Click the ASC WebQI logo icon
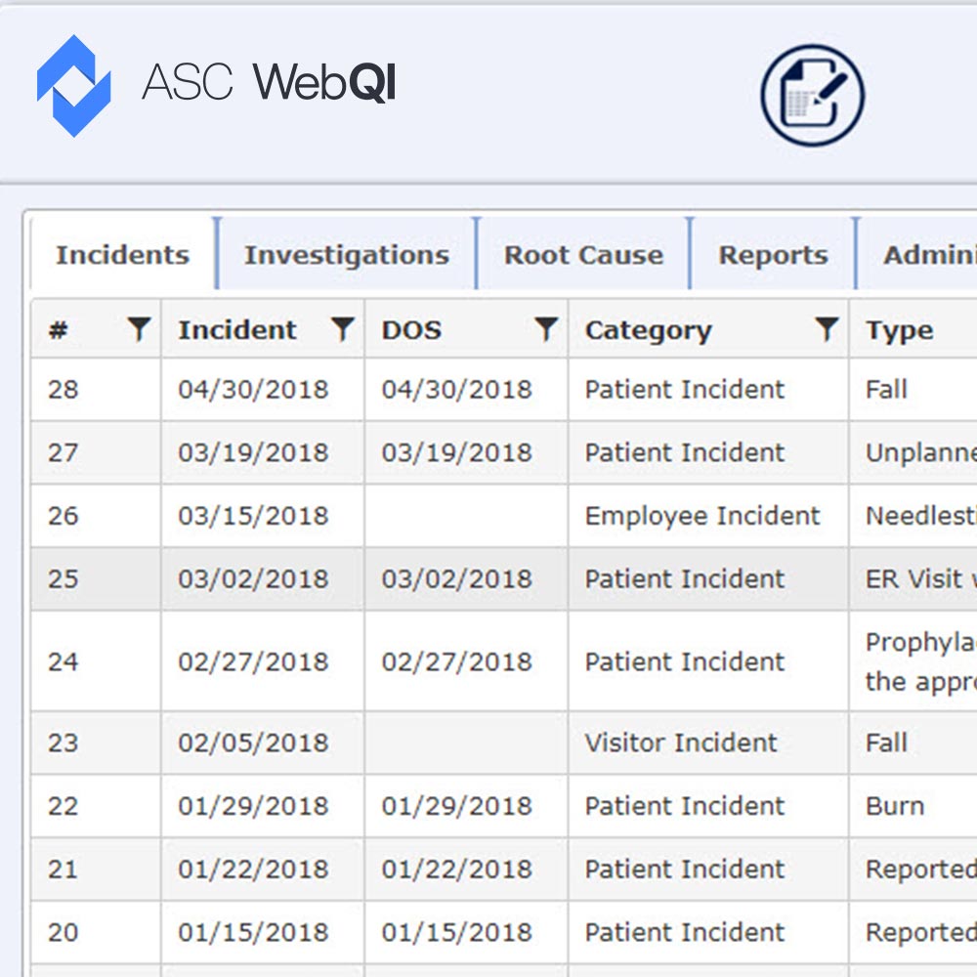This screenshot has height=977, width=977. click(x=73, y=85)
